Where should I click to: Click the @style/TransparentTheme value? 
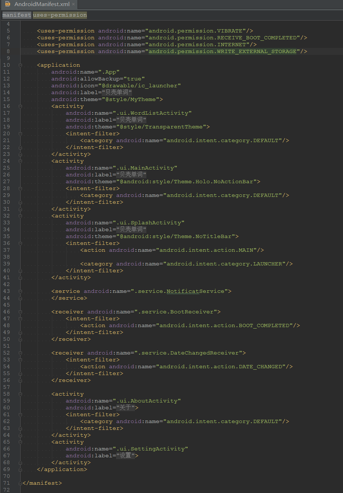pyautogui.click(x=161, y=127)
